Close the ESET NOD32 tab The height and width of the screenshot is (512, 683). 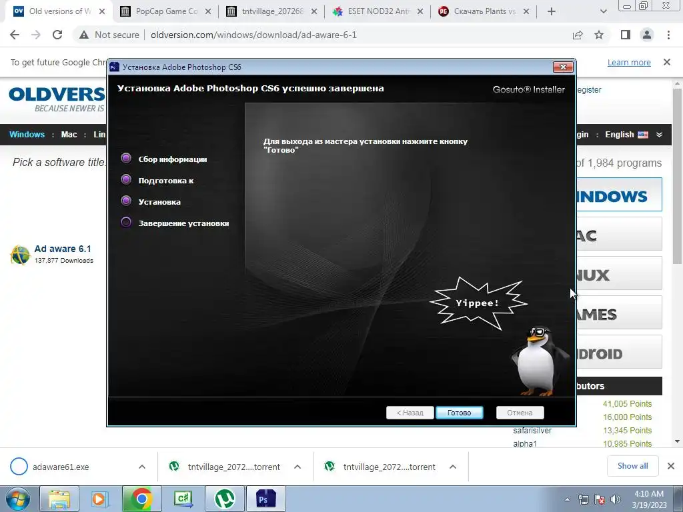click(x=420, y=11)
